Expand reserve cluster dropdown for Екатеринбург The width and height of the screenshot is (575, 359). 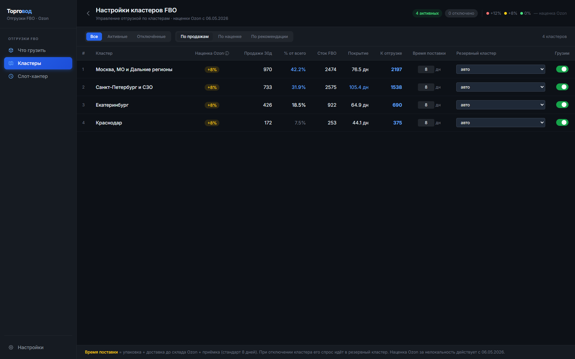pos(501,105)
